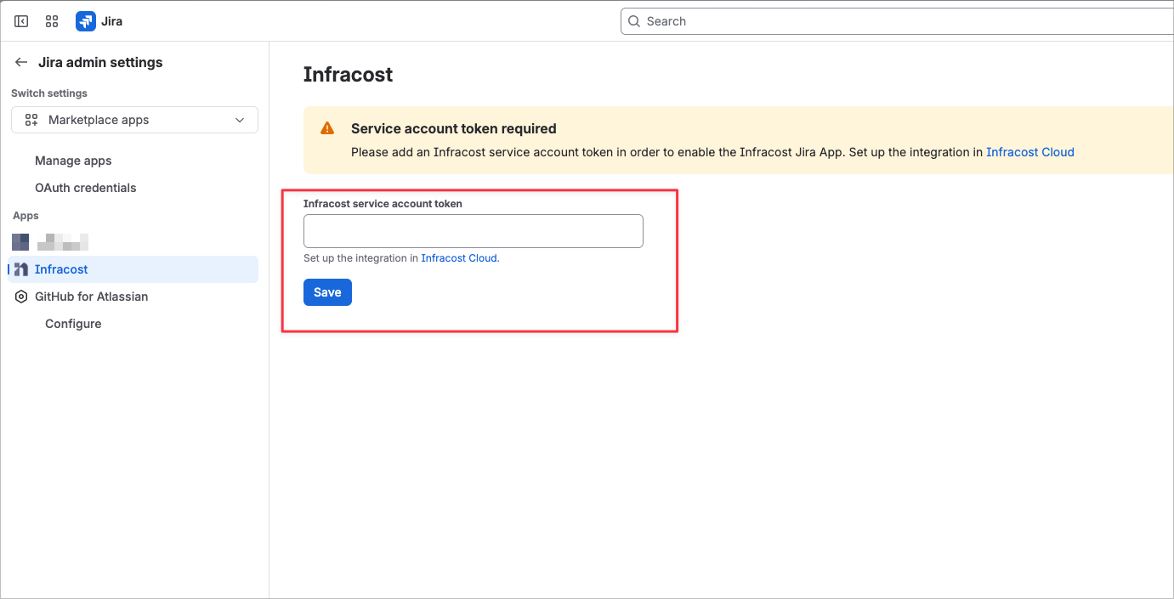The image size is (1174, 599).
Task: Select Infracost in the Apps list
Action: point(133,269)
